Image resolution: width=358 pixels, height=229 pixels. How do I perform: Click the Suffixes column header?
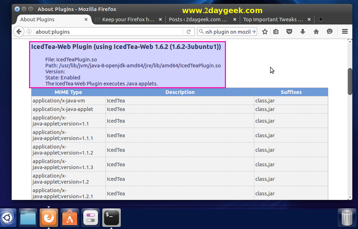291,92
